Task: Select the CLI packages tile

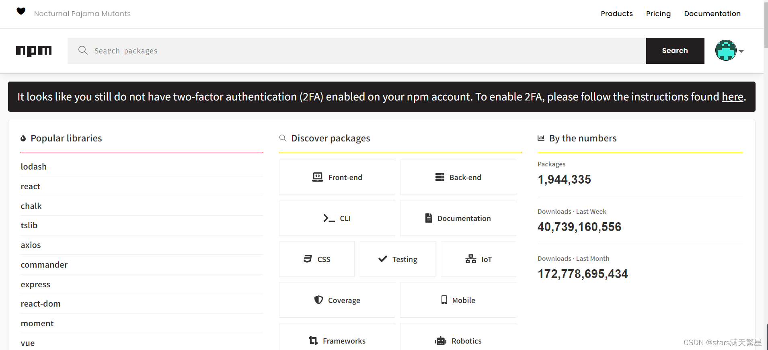Action: click(x=337, y=218)
